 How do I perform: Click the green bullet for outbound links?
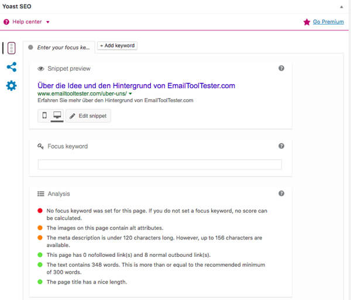point(40,255)
